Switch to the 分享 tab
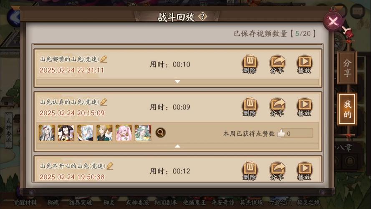Screen dimensions: 371x209 (x=347, y=68)
